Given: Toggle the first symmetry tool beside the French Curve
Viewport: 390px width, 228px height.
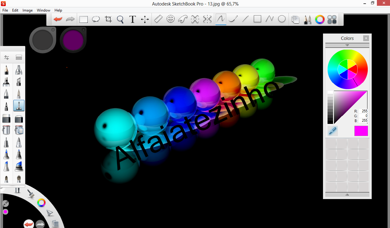Looking at the screenshot, I should point(195,19).
